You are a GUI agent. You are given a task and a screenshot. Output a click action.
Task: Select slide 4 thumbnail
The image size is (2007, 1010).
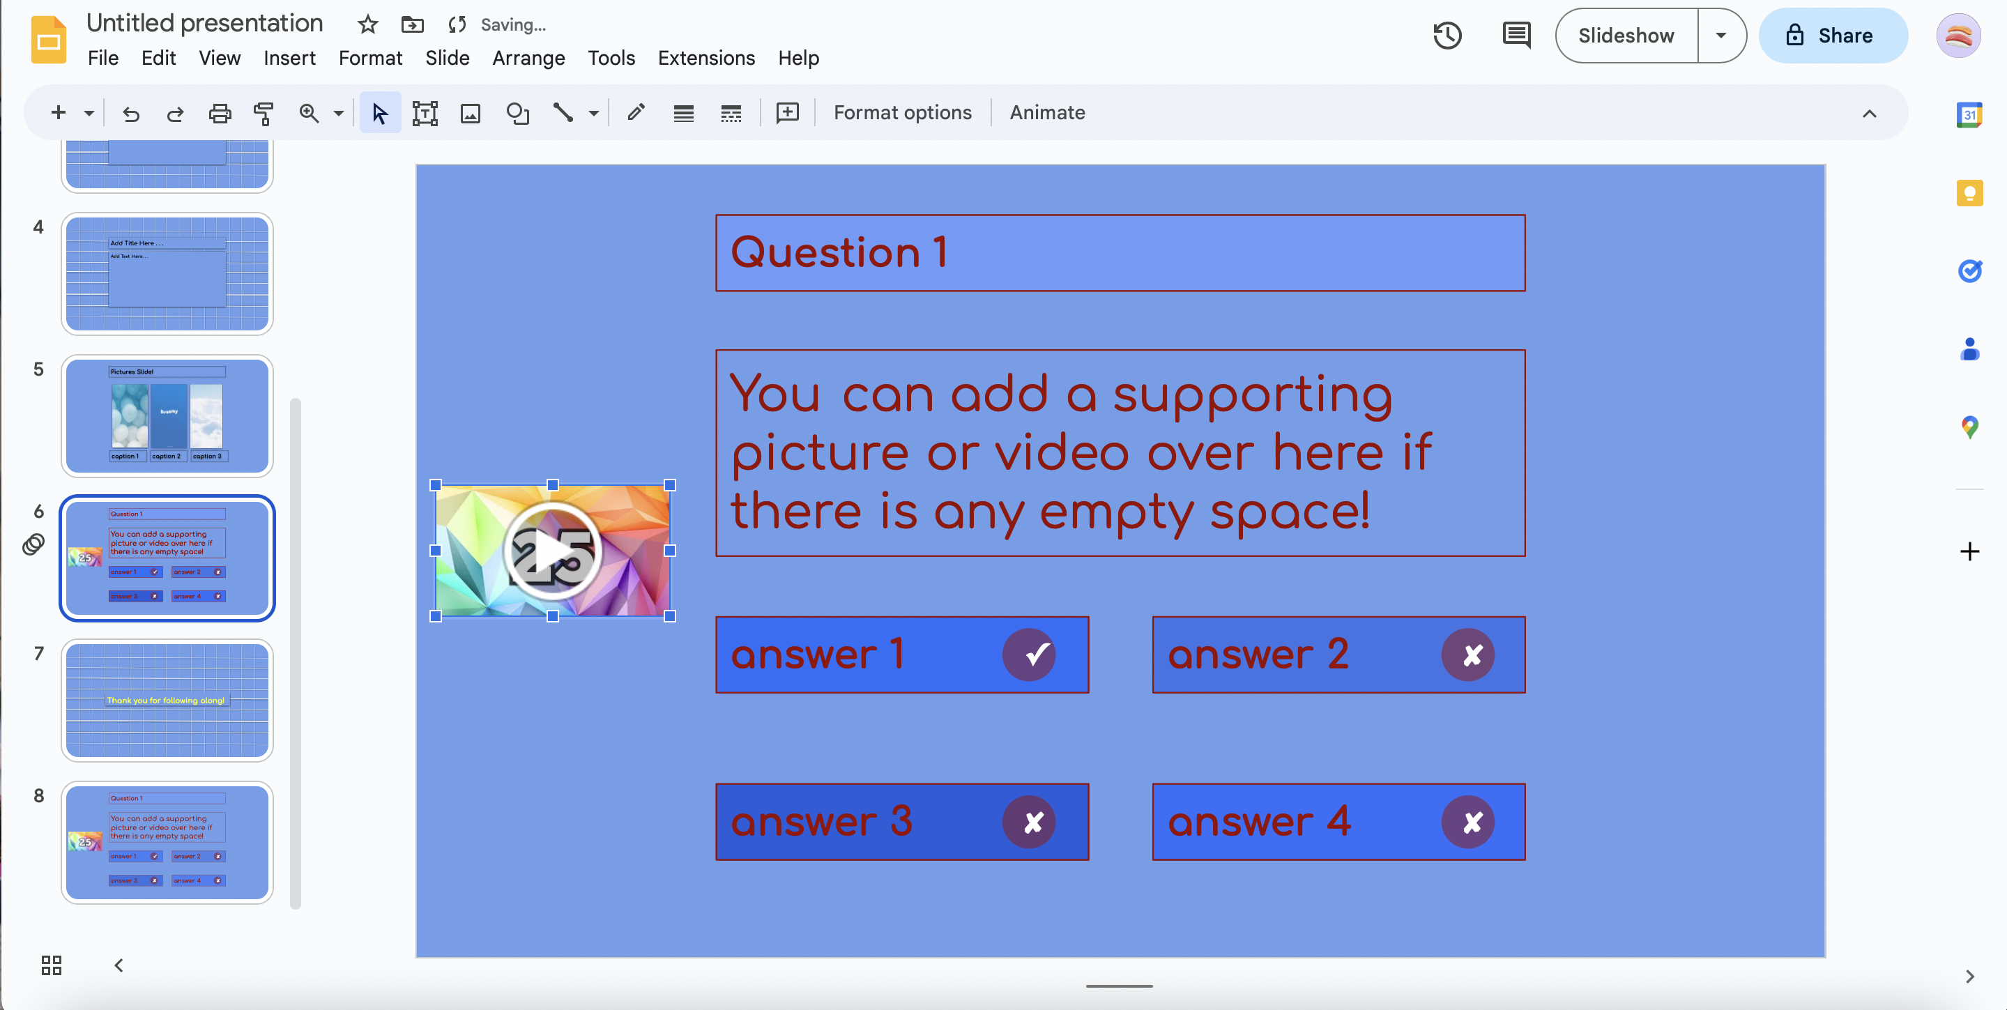[x=167, y=274]
